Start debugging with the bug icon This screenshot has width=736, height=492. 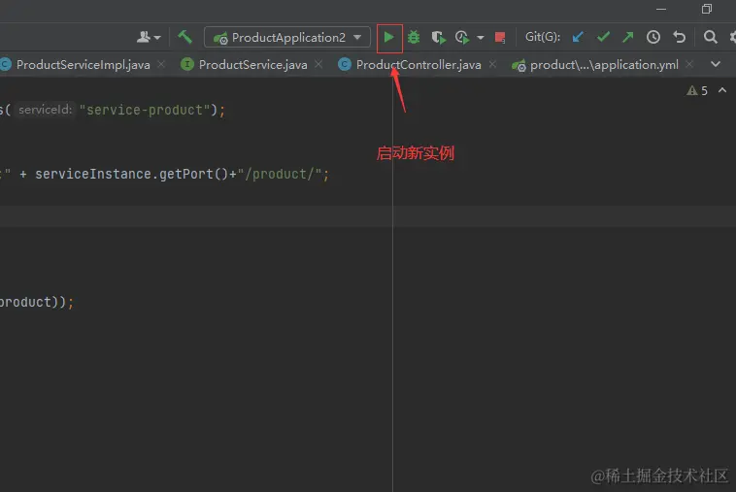414,38
